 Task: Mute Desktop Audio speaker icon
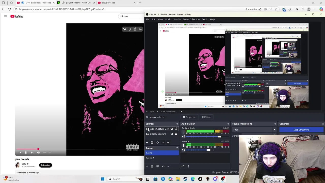pyautogui.click(x=184, y=136)
